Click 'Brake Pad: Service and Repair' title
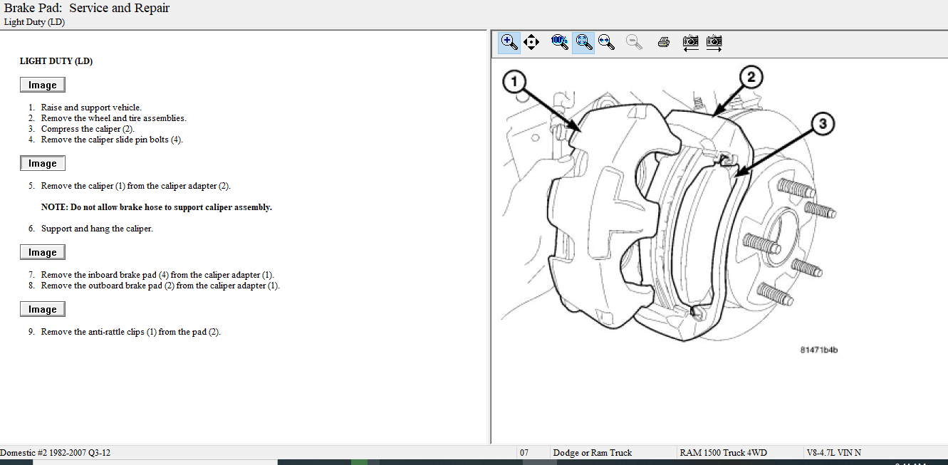 point(87,9)
